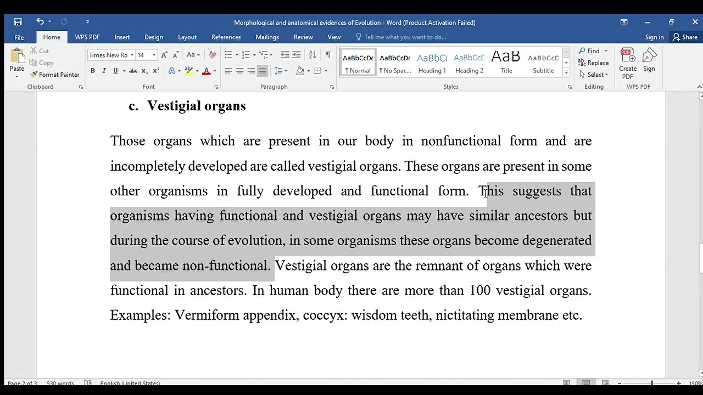Image resolution: width=703 pixels, height=395 pixels.
Task: Click the WPS PDF Sign icon
Action: (649, 60)
